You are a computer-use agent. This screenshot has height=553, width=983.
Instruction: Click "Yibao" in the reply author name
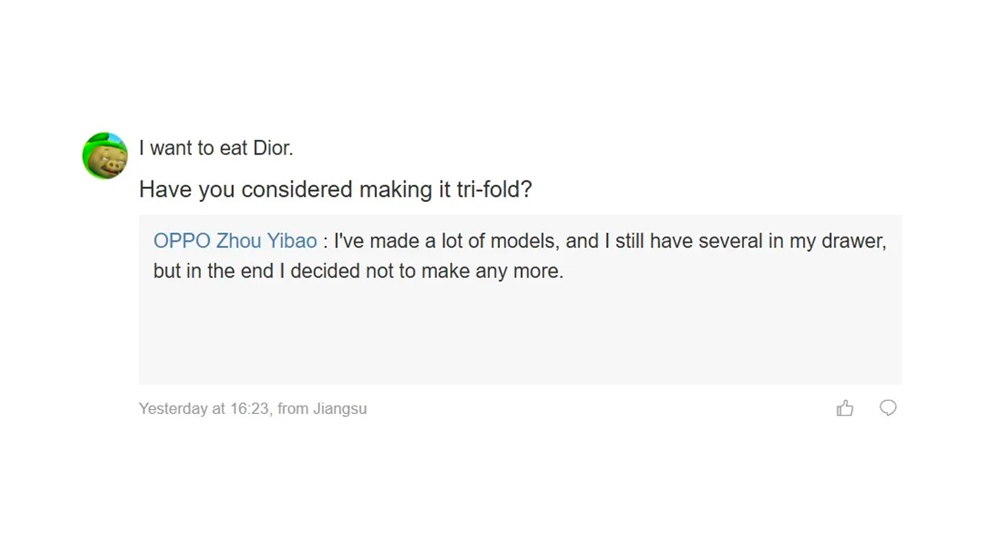coord(292,241)
